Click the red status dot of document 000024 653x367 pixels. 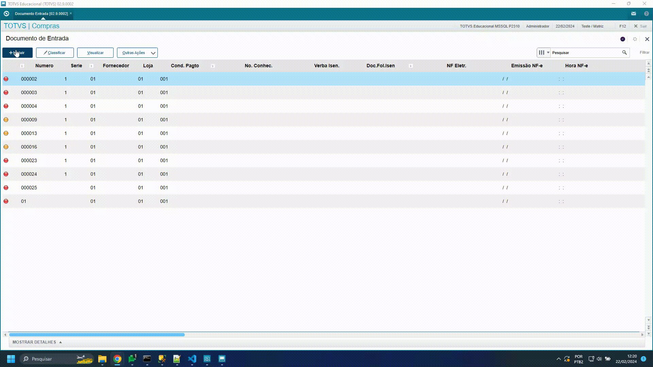point(6,174)
